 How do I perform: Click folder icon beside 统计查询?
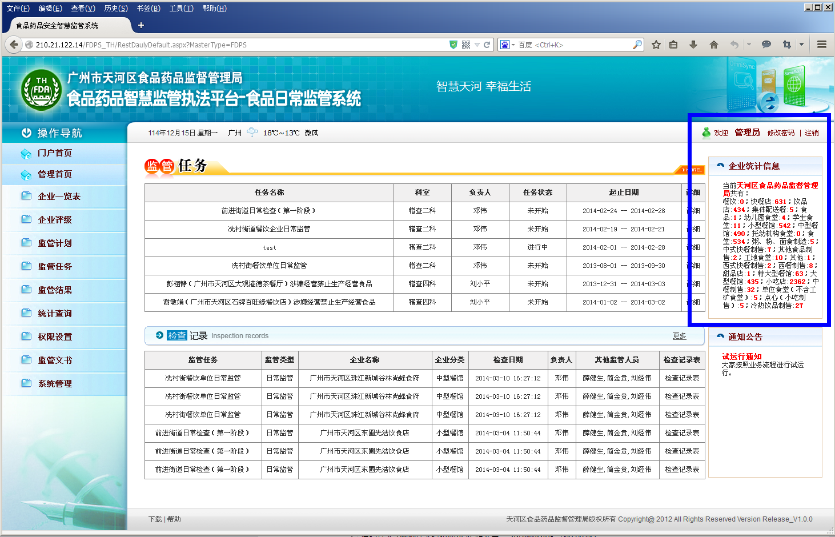(x=26, y=313)
